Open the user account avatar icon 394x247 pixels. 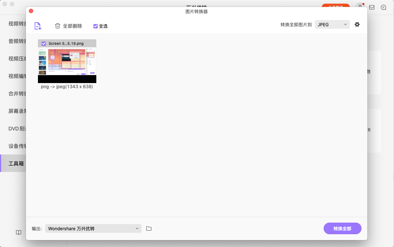(x=360, y=5)
